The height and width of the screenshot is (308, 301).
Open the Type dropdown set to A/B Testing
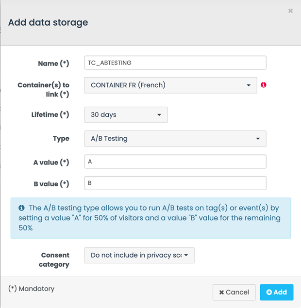175,139
